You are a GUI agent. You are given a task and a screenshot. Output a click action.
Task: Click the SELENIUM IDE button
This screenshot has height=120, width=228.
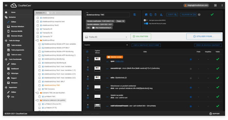click(x=188, y=15)
